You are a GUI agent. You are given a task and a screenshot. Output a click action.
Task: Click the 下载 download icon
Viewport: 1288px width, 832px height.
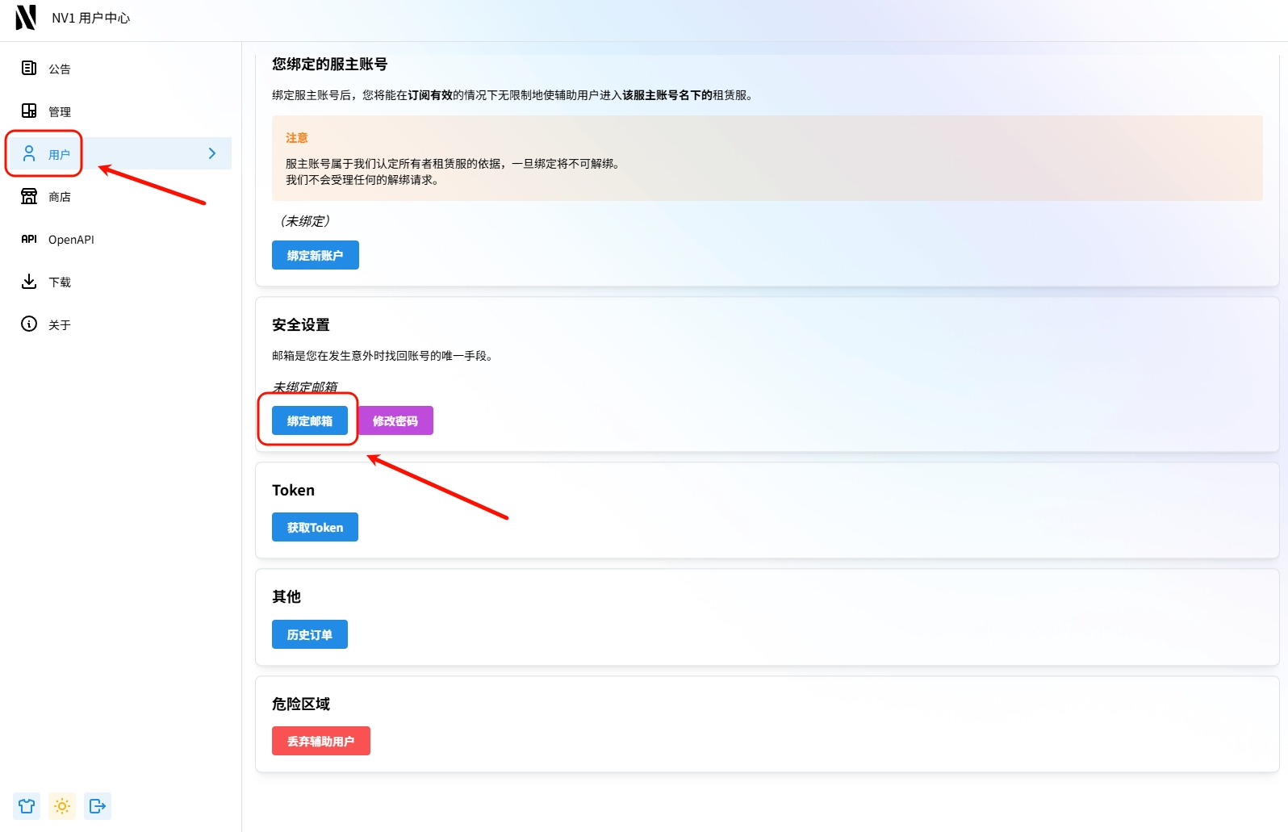point(29,281)
